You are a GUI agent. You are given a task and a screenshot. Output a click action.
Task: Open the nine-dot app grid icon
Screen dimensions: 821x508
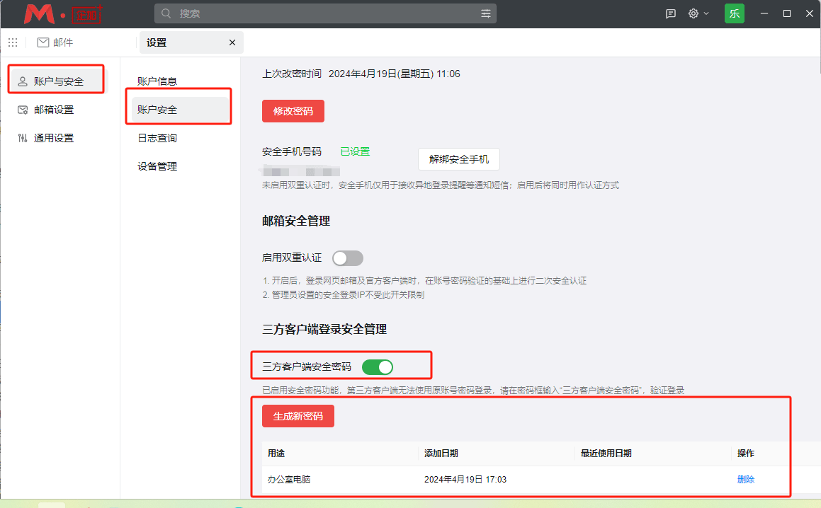(x=13, y=42)
